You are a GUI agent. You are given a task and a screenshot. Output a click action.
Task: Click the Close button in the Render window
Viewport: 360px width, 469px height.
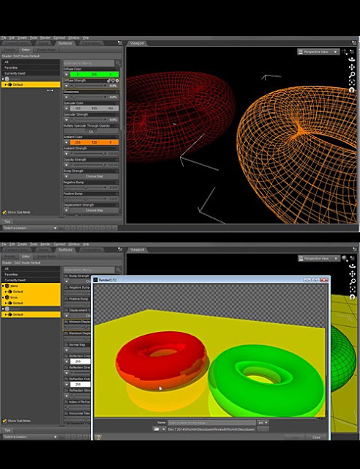point(316,437)
